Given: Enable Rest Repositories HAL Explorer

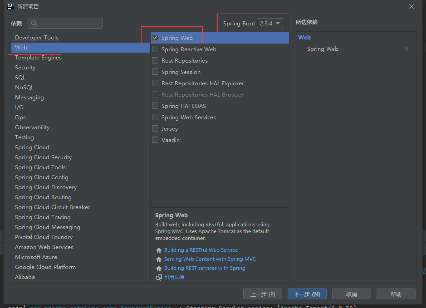Looking at the screenshot, I should [155, 83].
